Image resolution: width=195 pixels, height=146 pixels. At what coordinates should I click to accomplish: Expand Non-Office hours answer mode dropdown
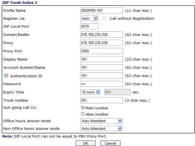[x=101, y=129]
